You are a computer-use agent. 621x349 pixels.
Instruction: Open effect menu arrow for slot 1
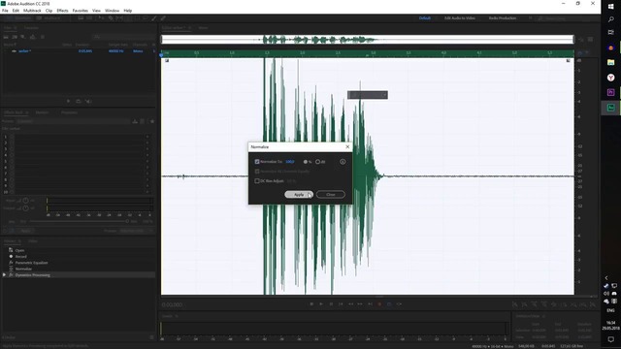(147, 137)
